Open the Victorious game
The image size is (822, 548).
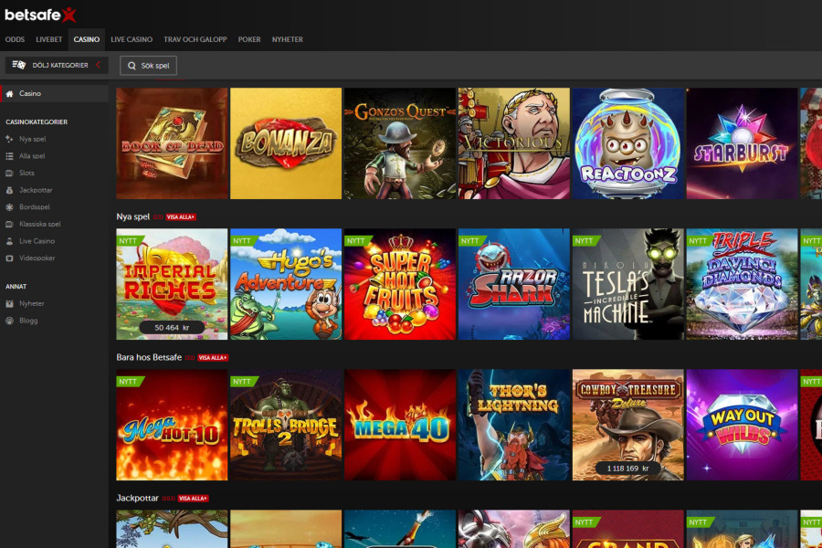(x=513, y=143)
